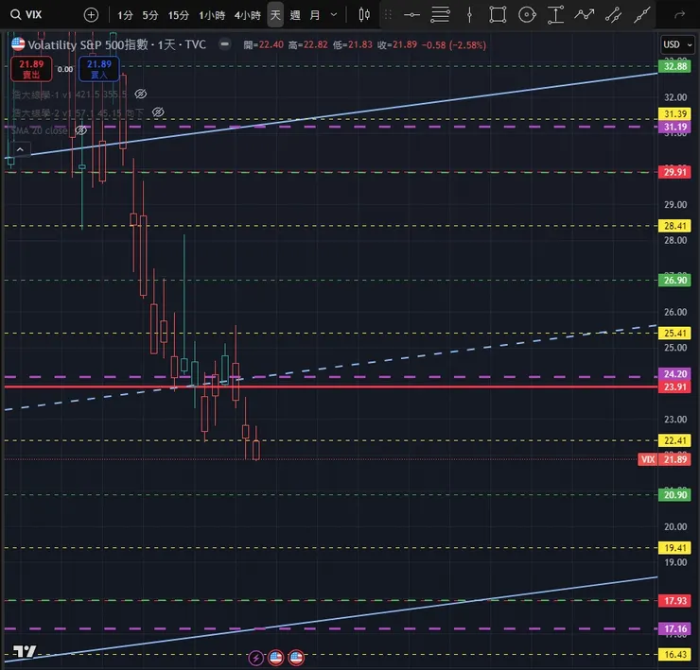This screenshot has height=670, width=700.
Task: Toggle visibility of 倍大線學-2 indicator
Action: click(158, 112)
